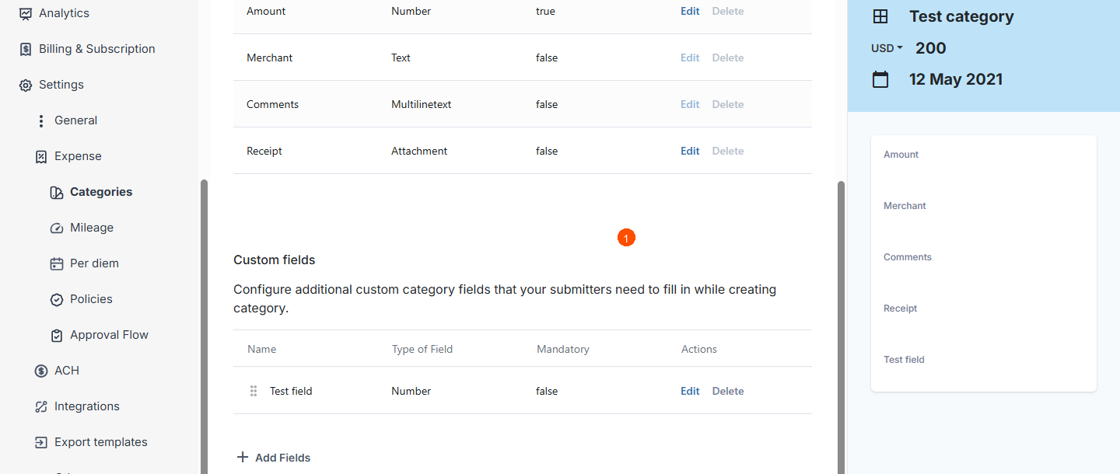Open Billing & Subscription menu item
The height and width of the screenshot is (474, 1120).
(x=97, y=49)
